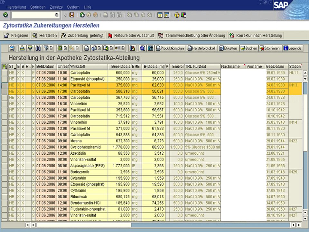Click the Find binoculars icon in the list toolbar

38,48
